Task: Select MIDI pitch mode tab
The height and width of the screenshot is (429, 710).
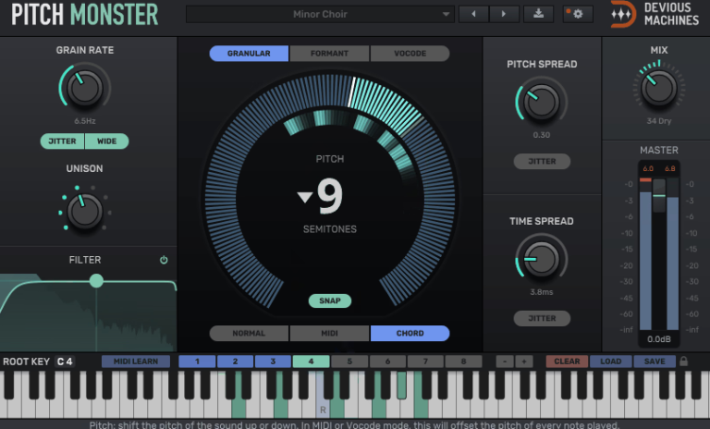Action: pyautogui.click(x=329, y=333)
